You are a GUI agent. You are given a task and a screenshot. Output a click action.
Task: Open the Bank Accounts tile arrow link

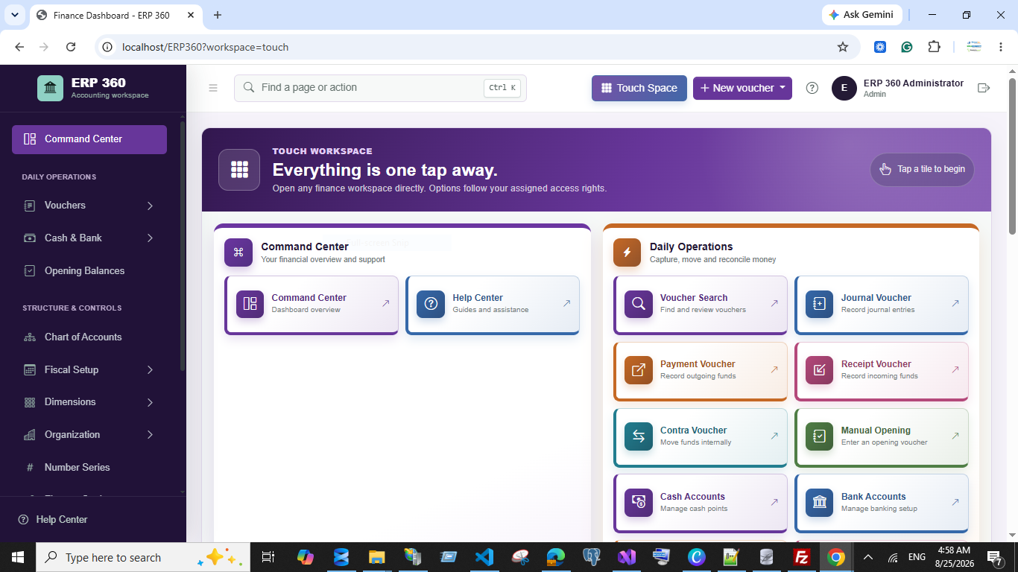(955, 503)
